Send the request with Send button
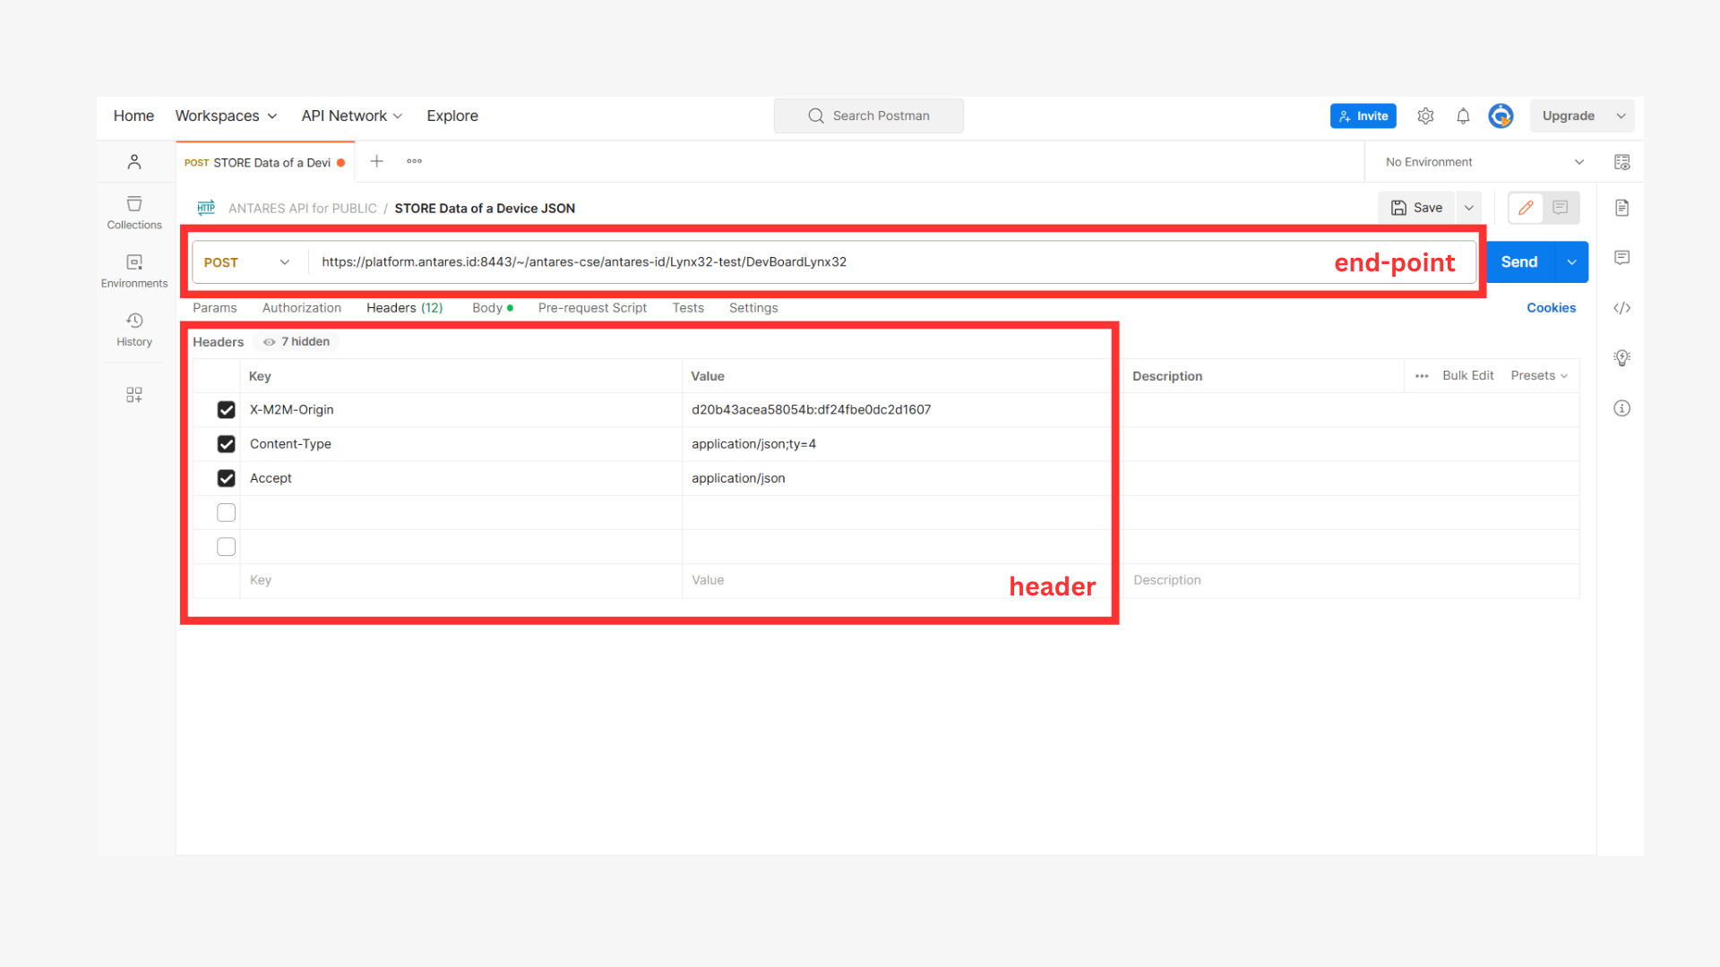Screen dimensions: 1720x967 pos(1519,262)
